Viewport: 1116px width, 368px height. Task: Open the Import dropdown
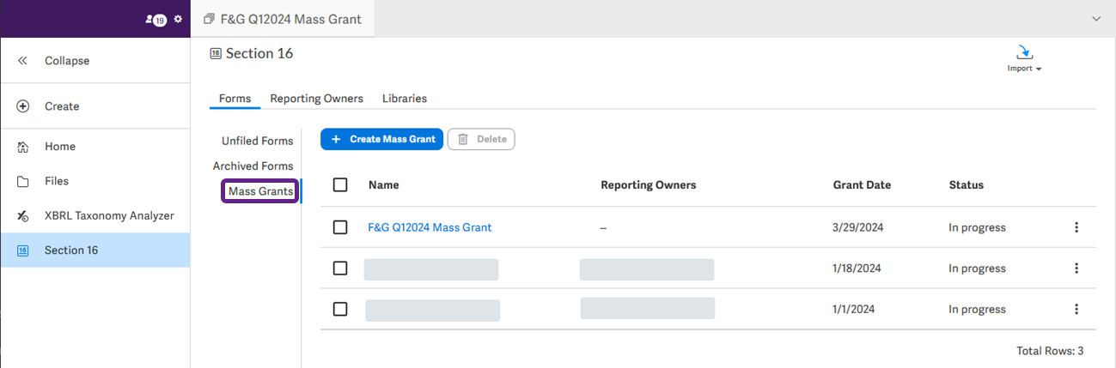point(1024,59)
